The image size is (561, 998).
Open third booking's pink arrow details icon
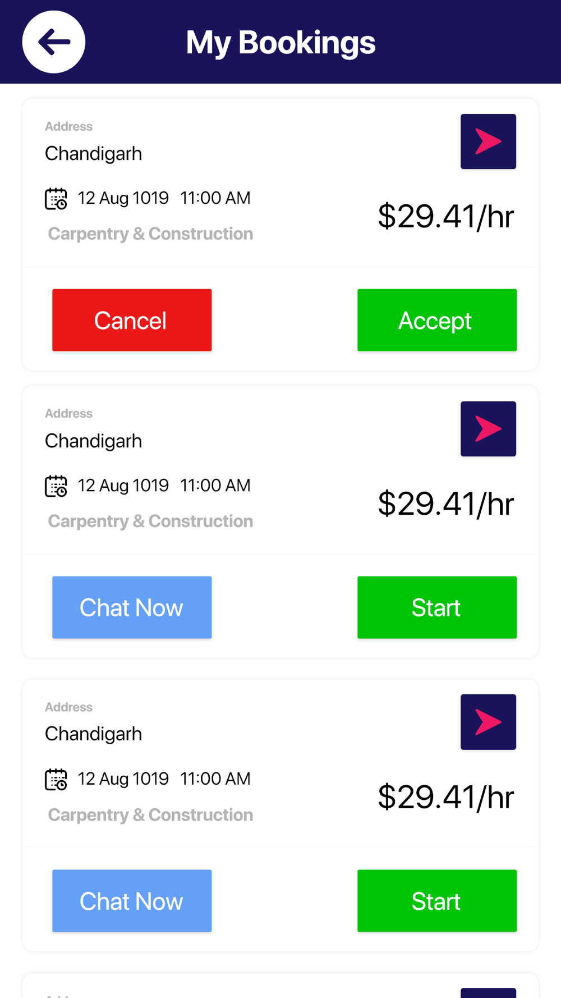(x=488, y=722)
